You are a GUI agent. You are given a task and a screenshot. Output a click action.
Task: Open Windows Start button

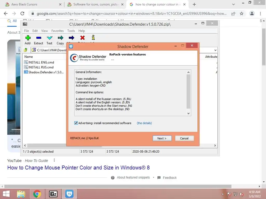[6, 194]
